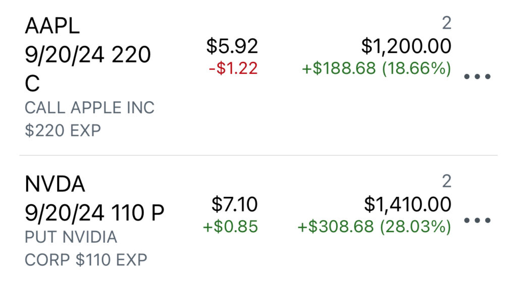Click the $1,200.00 market value

(x=406, y=46)
